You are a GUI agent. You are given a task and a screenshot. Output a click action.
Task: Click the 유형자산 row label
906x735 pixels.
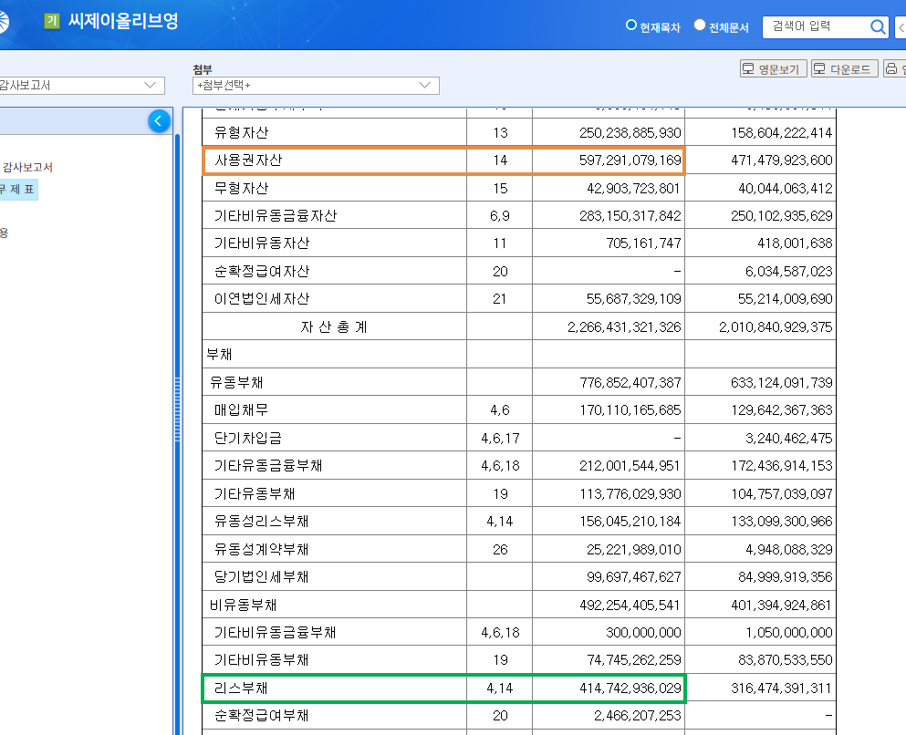[241, 133]
